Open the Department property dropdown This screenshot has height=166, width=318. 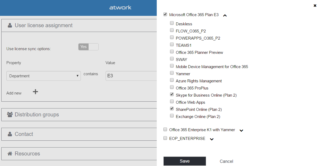click(43, 76)
